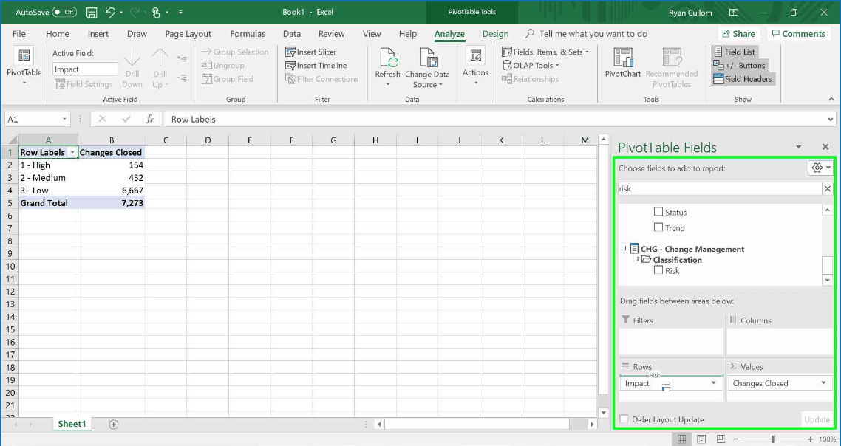Image resolution: width=841 pixels, height=446 pixels.
Task: Clear the field search box
Action: pyautogui.click(x=828, y=189)
